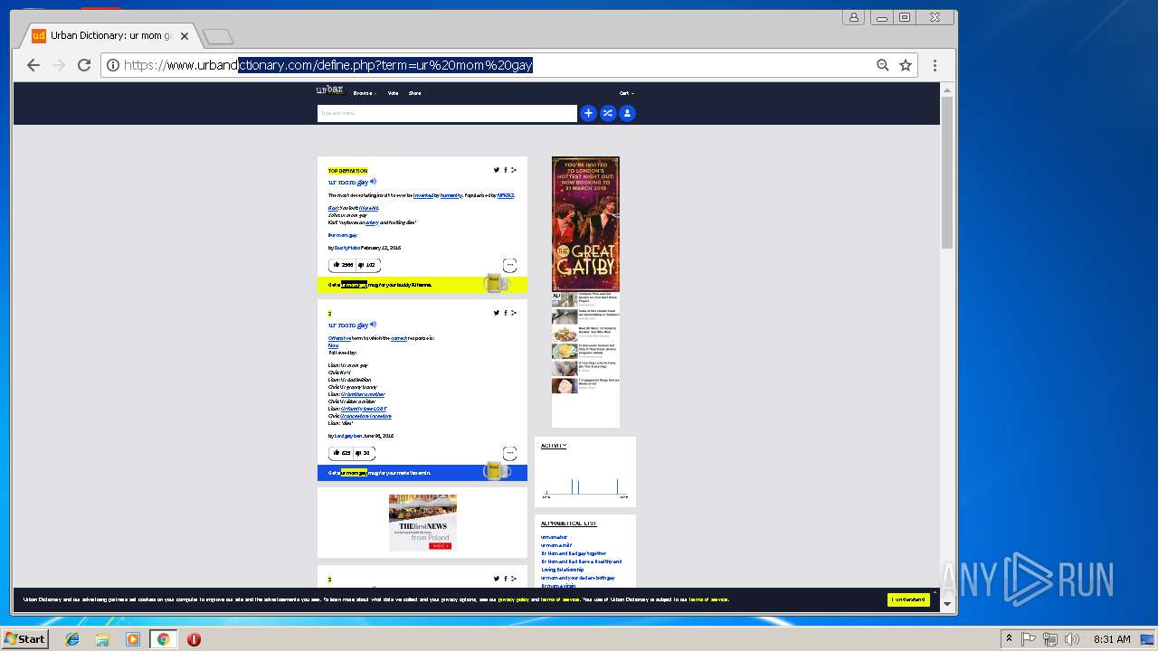Open the privacy policy link
Image resolution: width=1158 pixels, height=651 pixels.
pyautogui.click(x=513, y=599)
